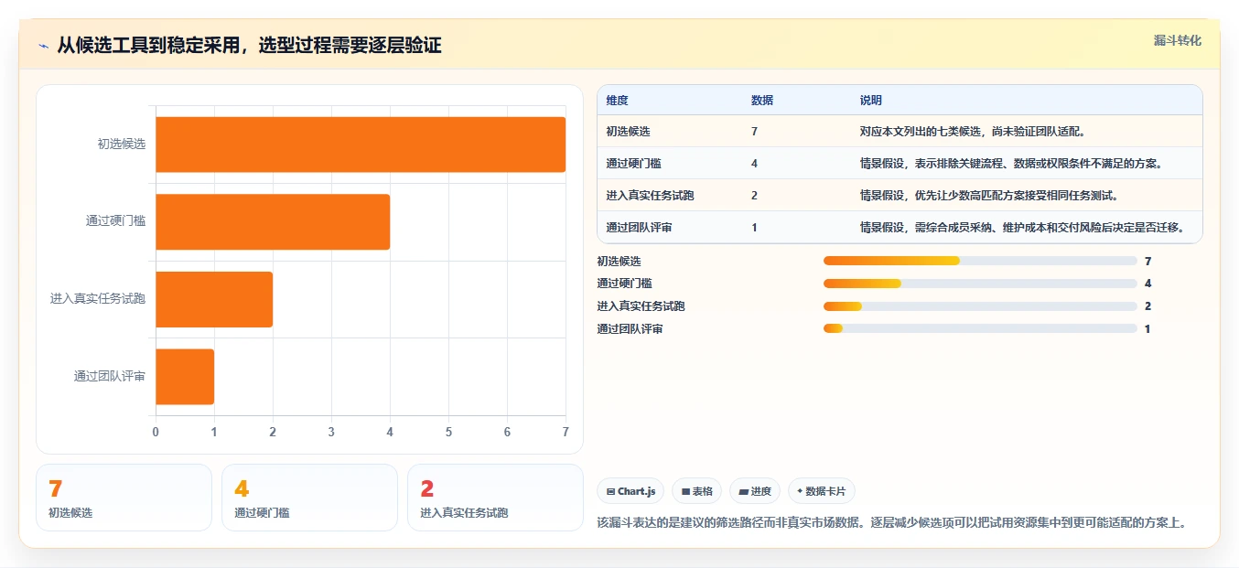Click the value 7 beside the progress bar
This screenshot has width=1239, height=568.
(x=1147, y=261)
